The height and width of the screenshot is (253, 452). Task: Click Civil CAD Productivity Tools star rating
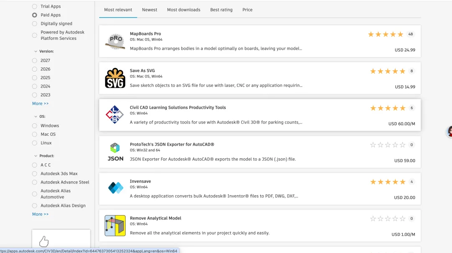pos(388,108)
